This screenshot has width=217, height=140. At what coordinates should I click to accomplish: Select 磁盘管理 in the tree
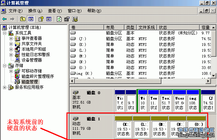pos(30,82)
